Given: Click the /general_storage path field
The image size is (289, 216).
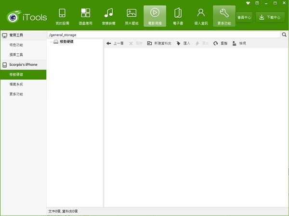Looking at the screenshot, I should tap(164, 35).
